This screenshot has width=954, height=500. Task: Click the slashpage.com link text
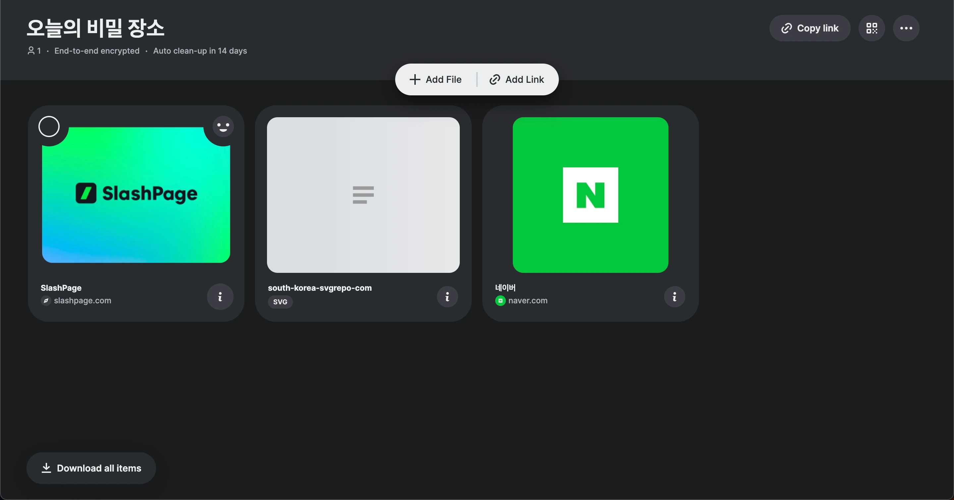(82, 301)
